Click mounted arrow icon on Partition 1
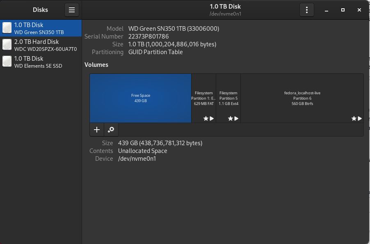 (x=212, y=119)
